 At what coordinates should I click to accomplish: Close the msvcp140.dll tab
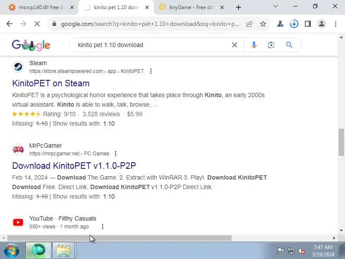[72, 7]
